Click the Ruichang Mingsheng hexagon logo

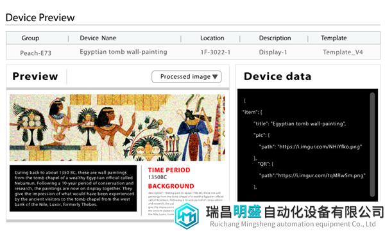coord(187,216)
